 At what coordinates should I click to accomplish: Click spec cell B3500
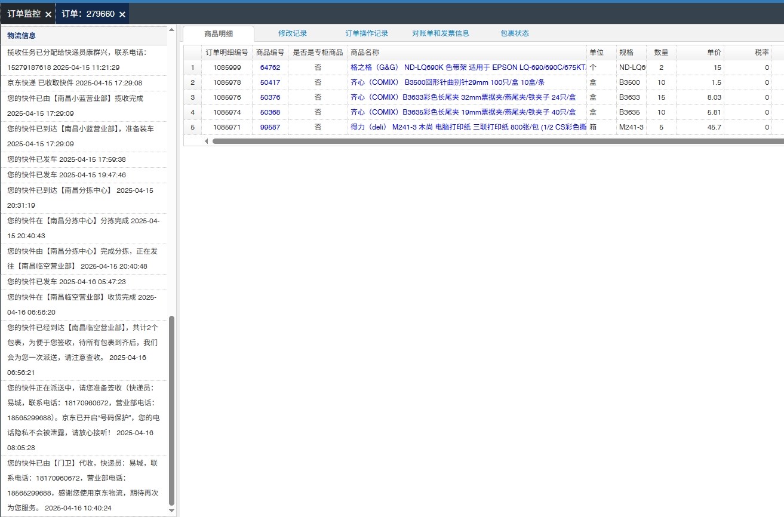(632, 82)
